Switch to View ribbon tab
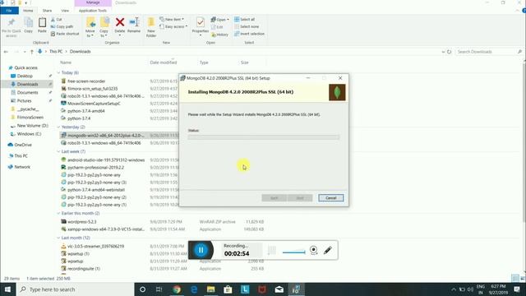This screenshot has height=296, width=526. click(x=65, y=11)
